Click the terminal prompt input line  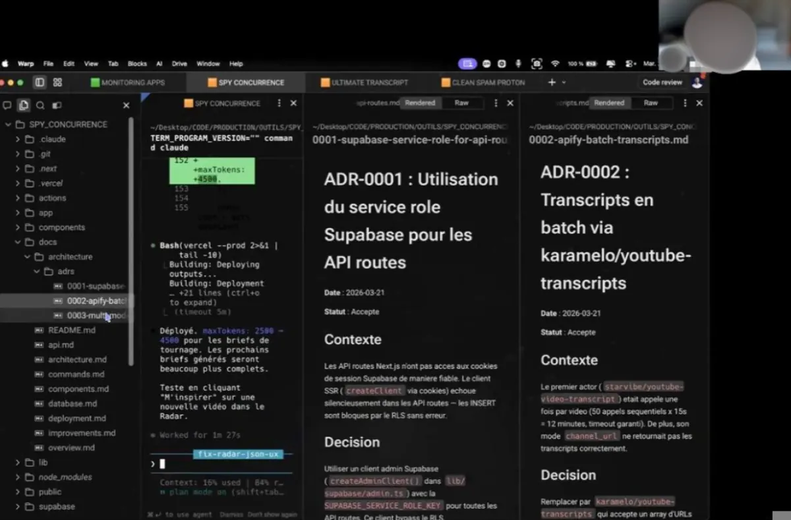tap(221, 464)
